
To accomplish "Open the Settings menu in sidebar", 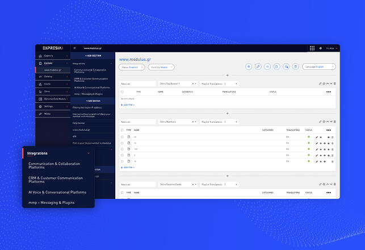I will point(48,106).
